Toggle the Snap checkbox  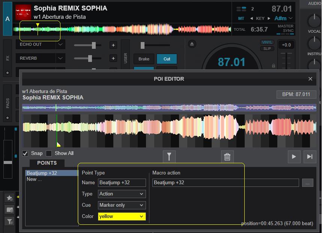[25, 153]
